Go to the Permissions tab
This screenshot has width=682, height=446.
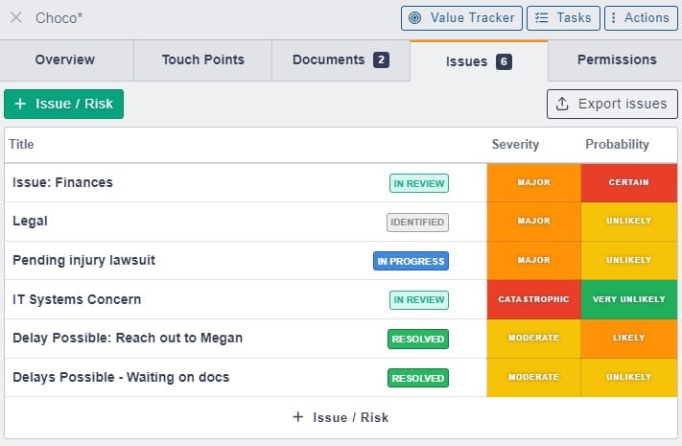point(616,59)
